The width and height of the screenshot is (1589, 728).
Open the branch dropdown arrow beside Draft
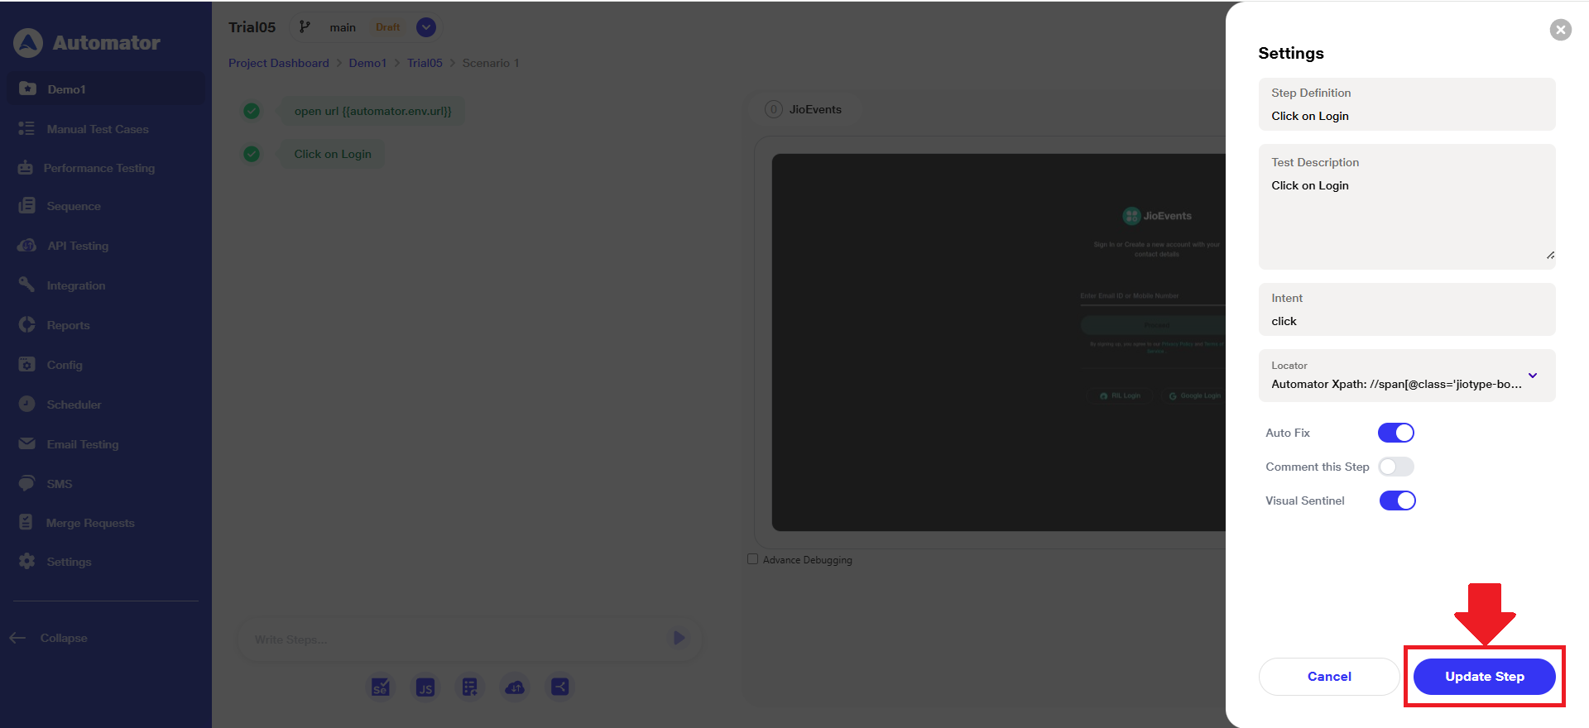pyautogui.click(x=426, y=27)
